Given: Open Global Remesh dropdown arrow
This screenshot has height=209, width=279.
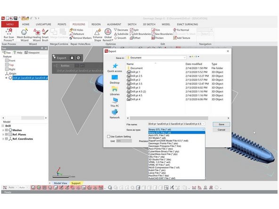Looking at the screenshot, I should coord(112,40).
